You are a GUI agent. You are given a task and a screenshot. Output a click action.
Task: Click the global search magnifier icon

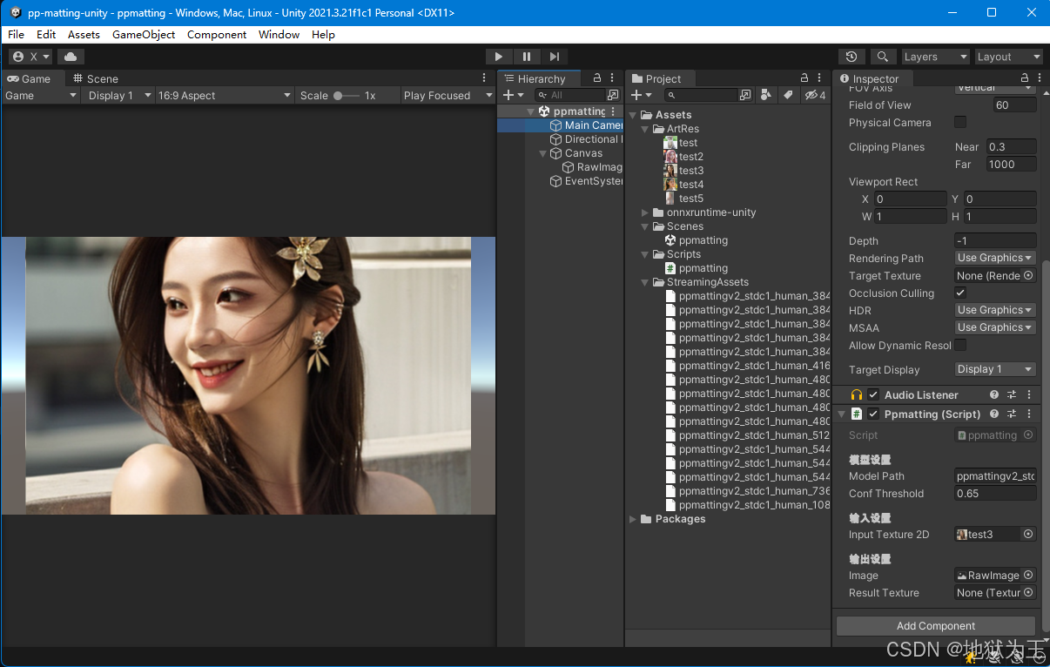click(882, 57)
